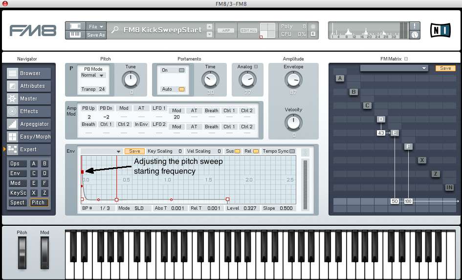Open the Mod expert tab

tap(18, 183)
